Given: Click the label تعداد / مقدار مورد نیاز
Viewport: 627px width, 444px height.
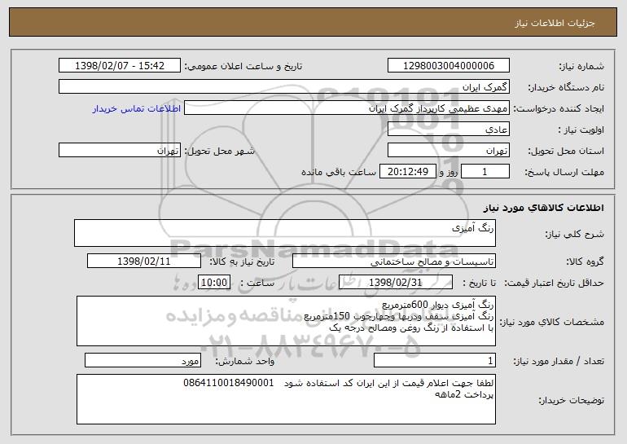Looking at the screenshot, I should [x=559, y=361].
